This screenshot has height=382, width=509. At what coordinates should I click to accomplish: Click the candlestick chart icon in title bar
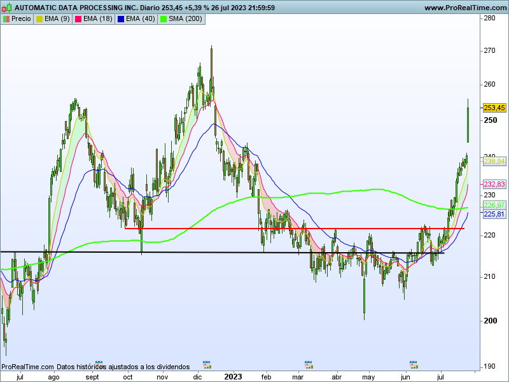(x=7, y=7)
